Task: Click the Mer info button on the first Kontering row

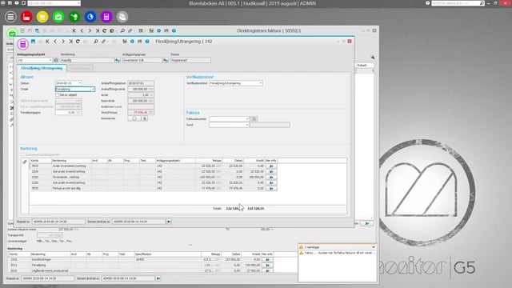Action: click(271, 166)
